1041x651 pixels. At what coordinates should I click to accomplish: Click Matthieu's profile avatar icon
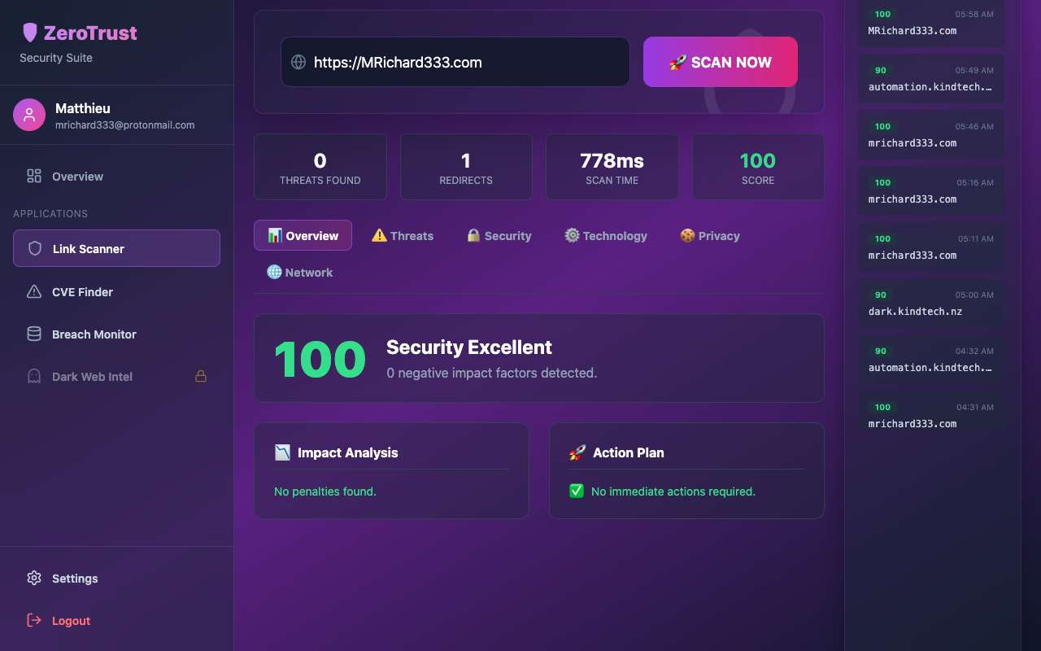pyautogui.click(x=29, y=115)
